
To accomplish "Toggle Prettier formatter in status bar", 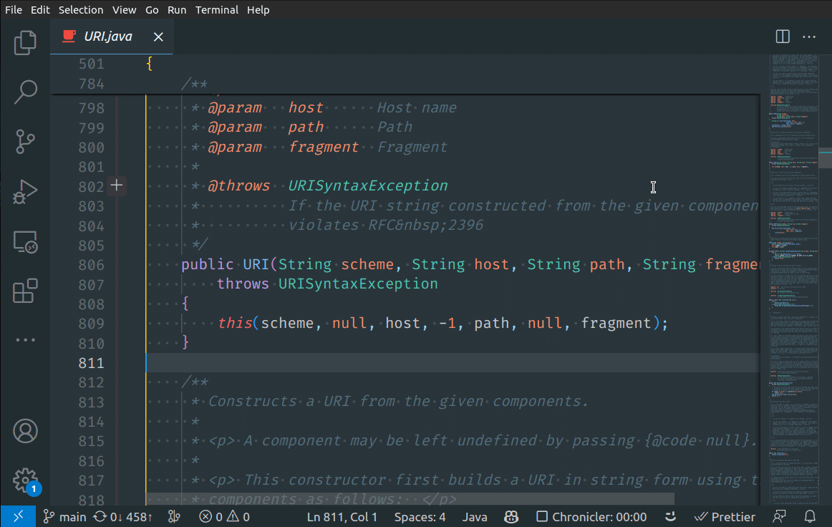I will click(725, 516).
